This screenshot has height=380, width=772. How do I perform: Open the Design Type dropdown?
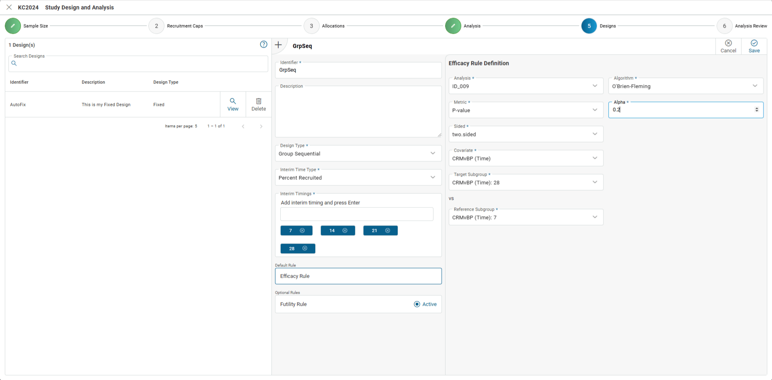click(358, 153)
